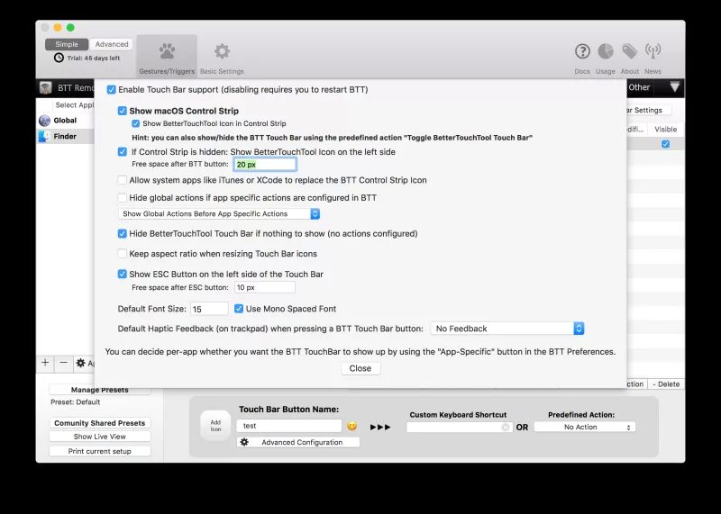Toggle Show BetterTouchTool Icon in Control Strip
Screen dimensions: 721x514
136,123
